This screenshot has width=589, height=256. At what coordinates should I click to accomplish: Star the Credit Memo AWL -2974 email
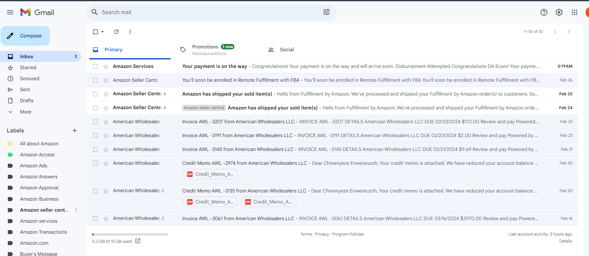tap(106, 163)
